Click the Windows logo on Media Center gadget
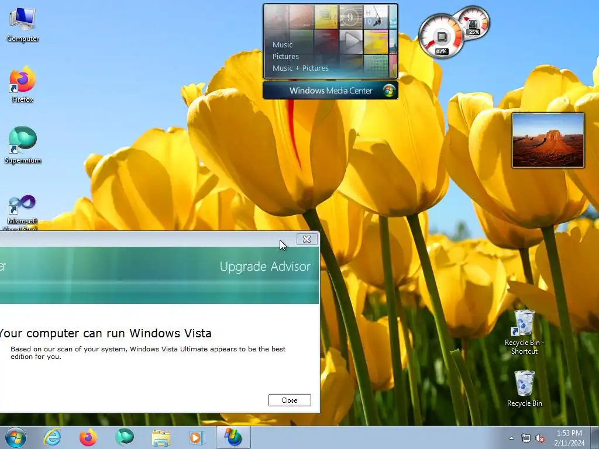This screenshot has width=599, height=449. pyautogui.click(x=388, y=91)
